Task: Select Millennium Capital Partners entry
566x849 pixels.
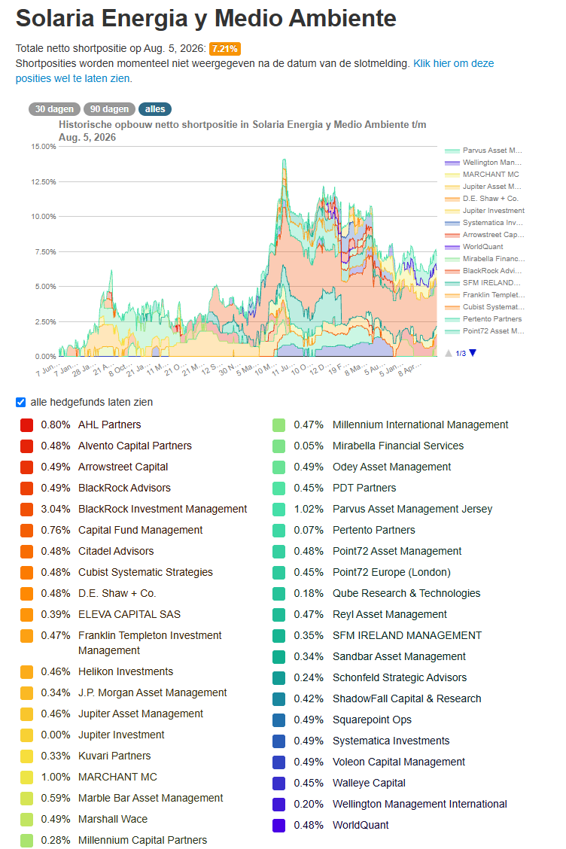Action: click(142, 841)
